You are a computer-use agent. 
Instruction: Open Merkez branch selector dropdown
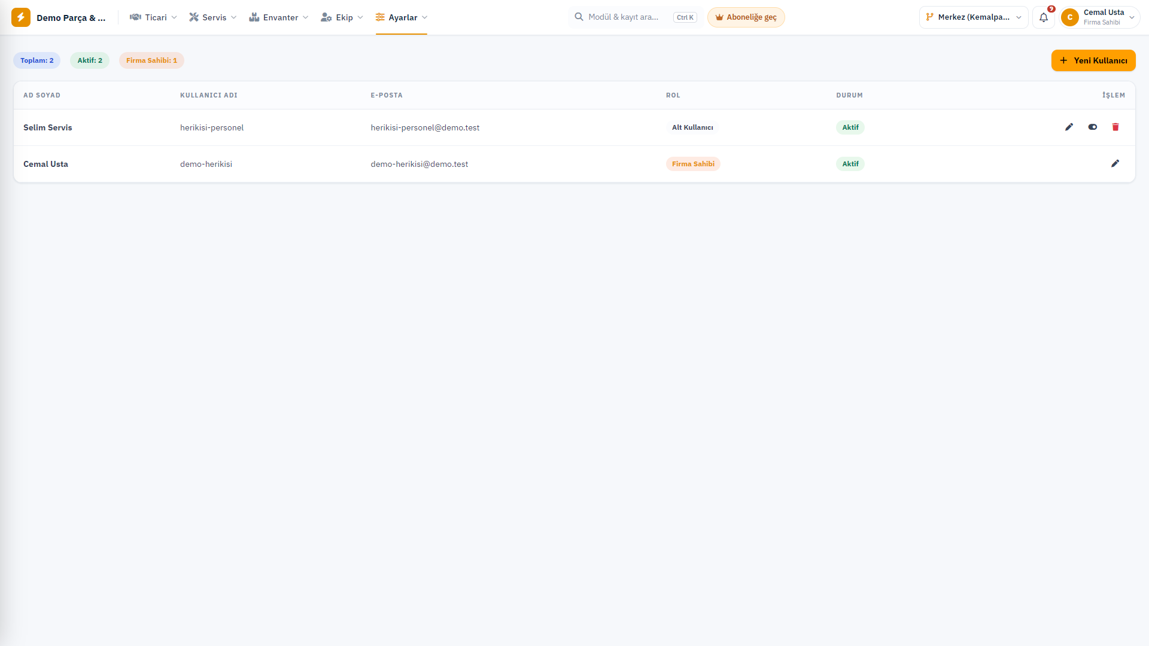(974, 17)
